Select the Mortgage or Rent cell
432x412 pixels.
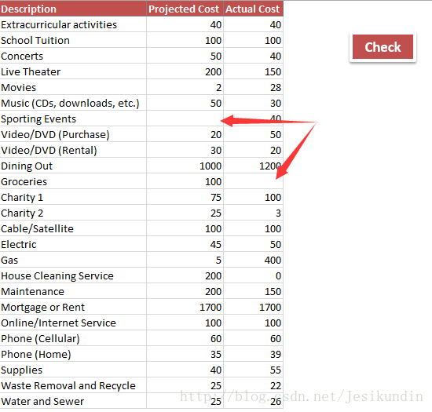click(73, 307)
